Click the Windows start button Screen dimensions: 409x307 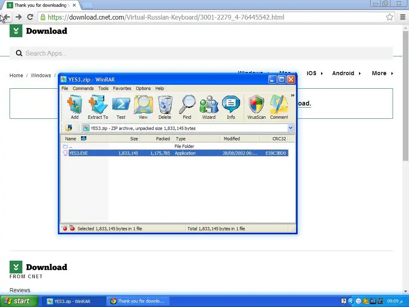point(19,301)
